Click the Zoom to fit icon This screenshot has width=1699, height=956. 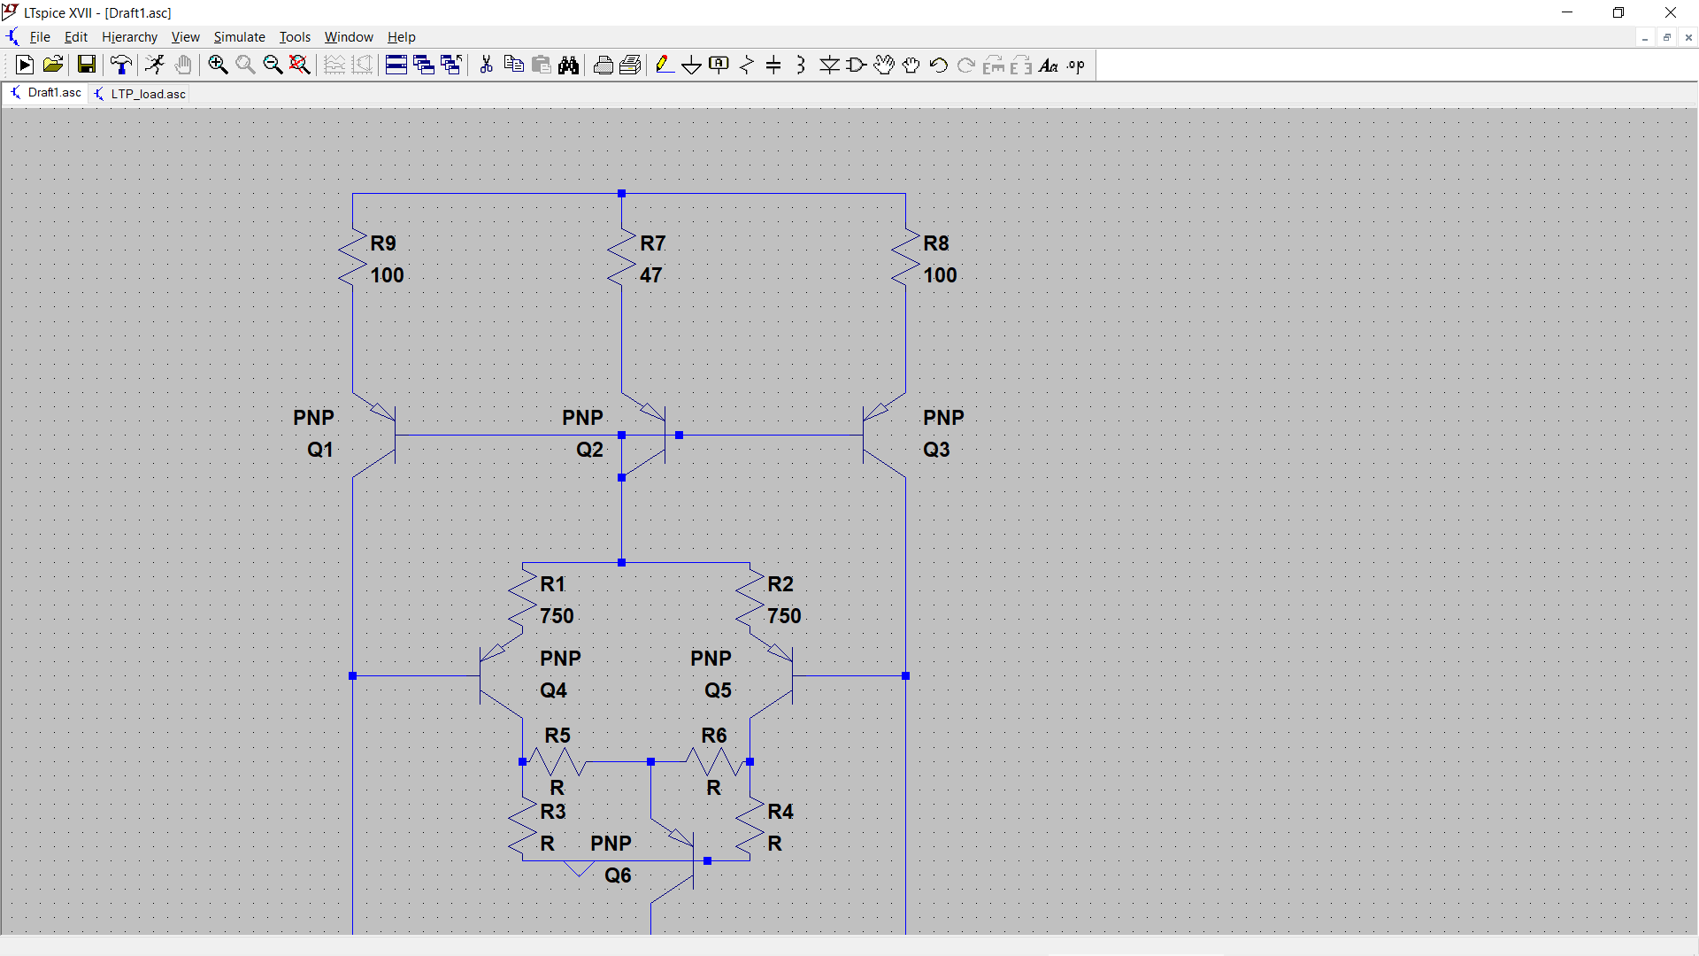pyautogui.click(x=300, y=65)
